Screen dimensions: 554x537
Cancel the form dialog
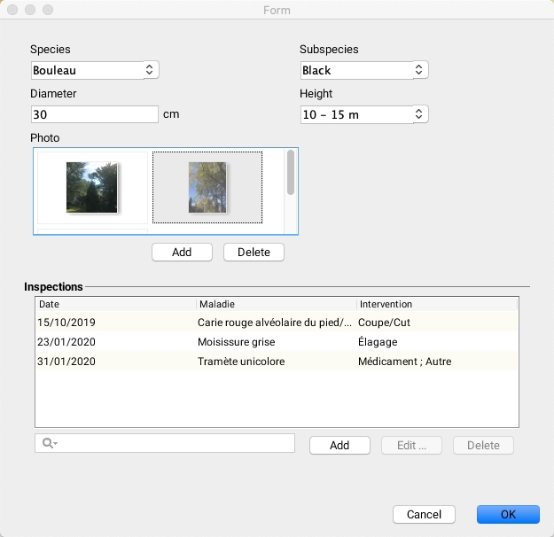(424, 514)
